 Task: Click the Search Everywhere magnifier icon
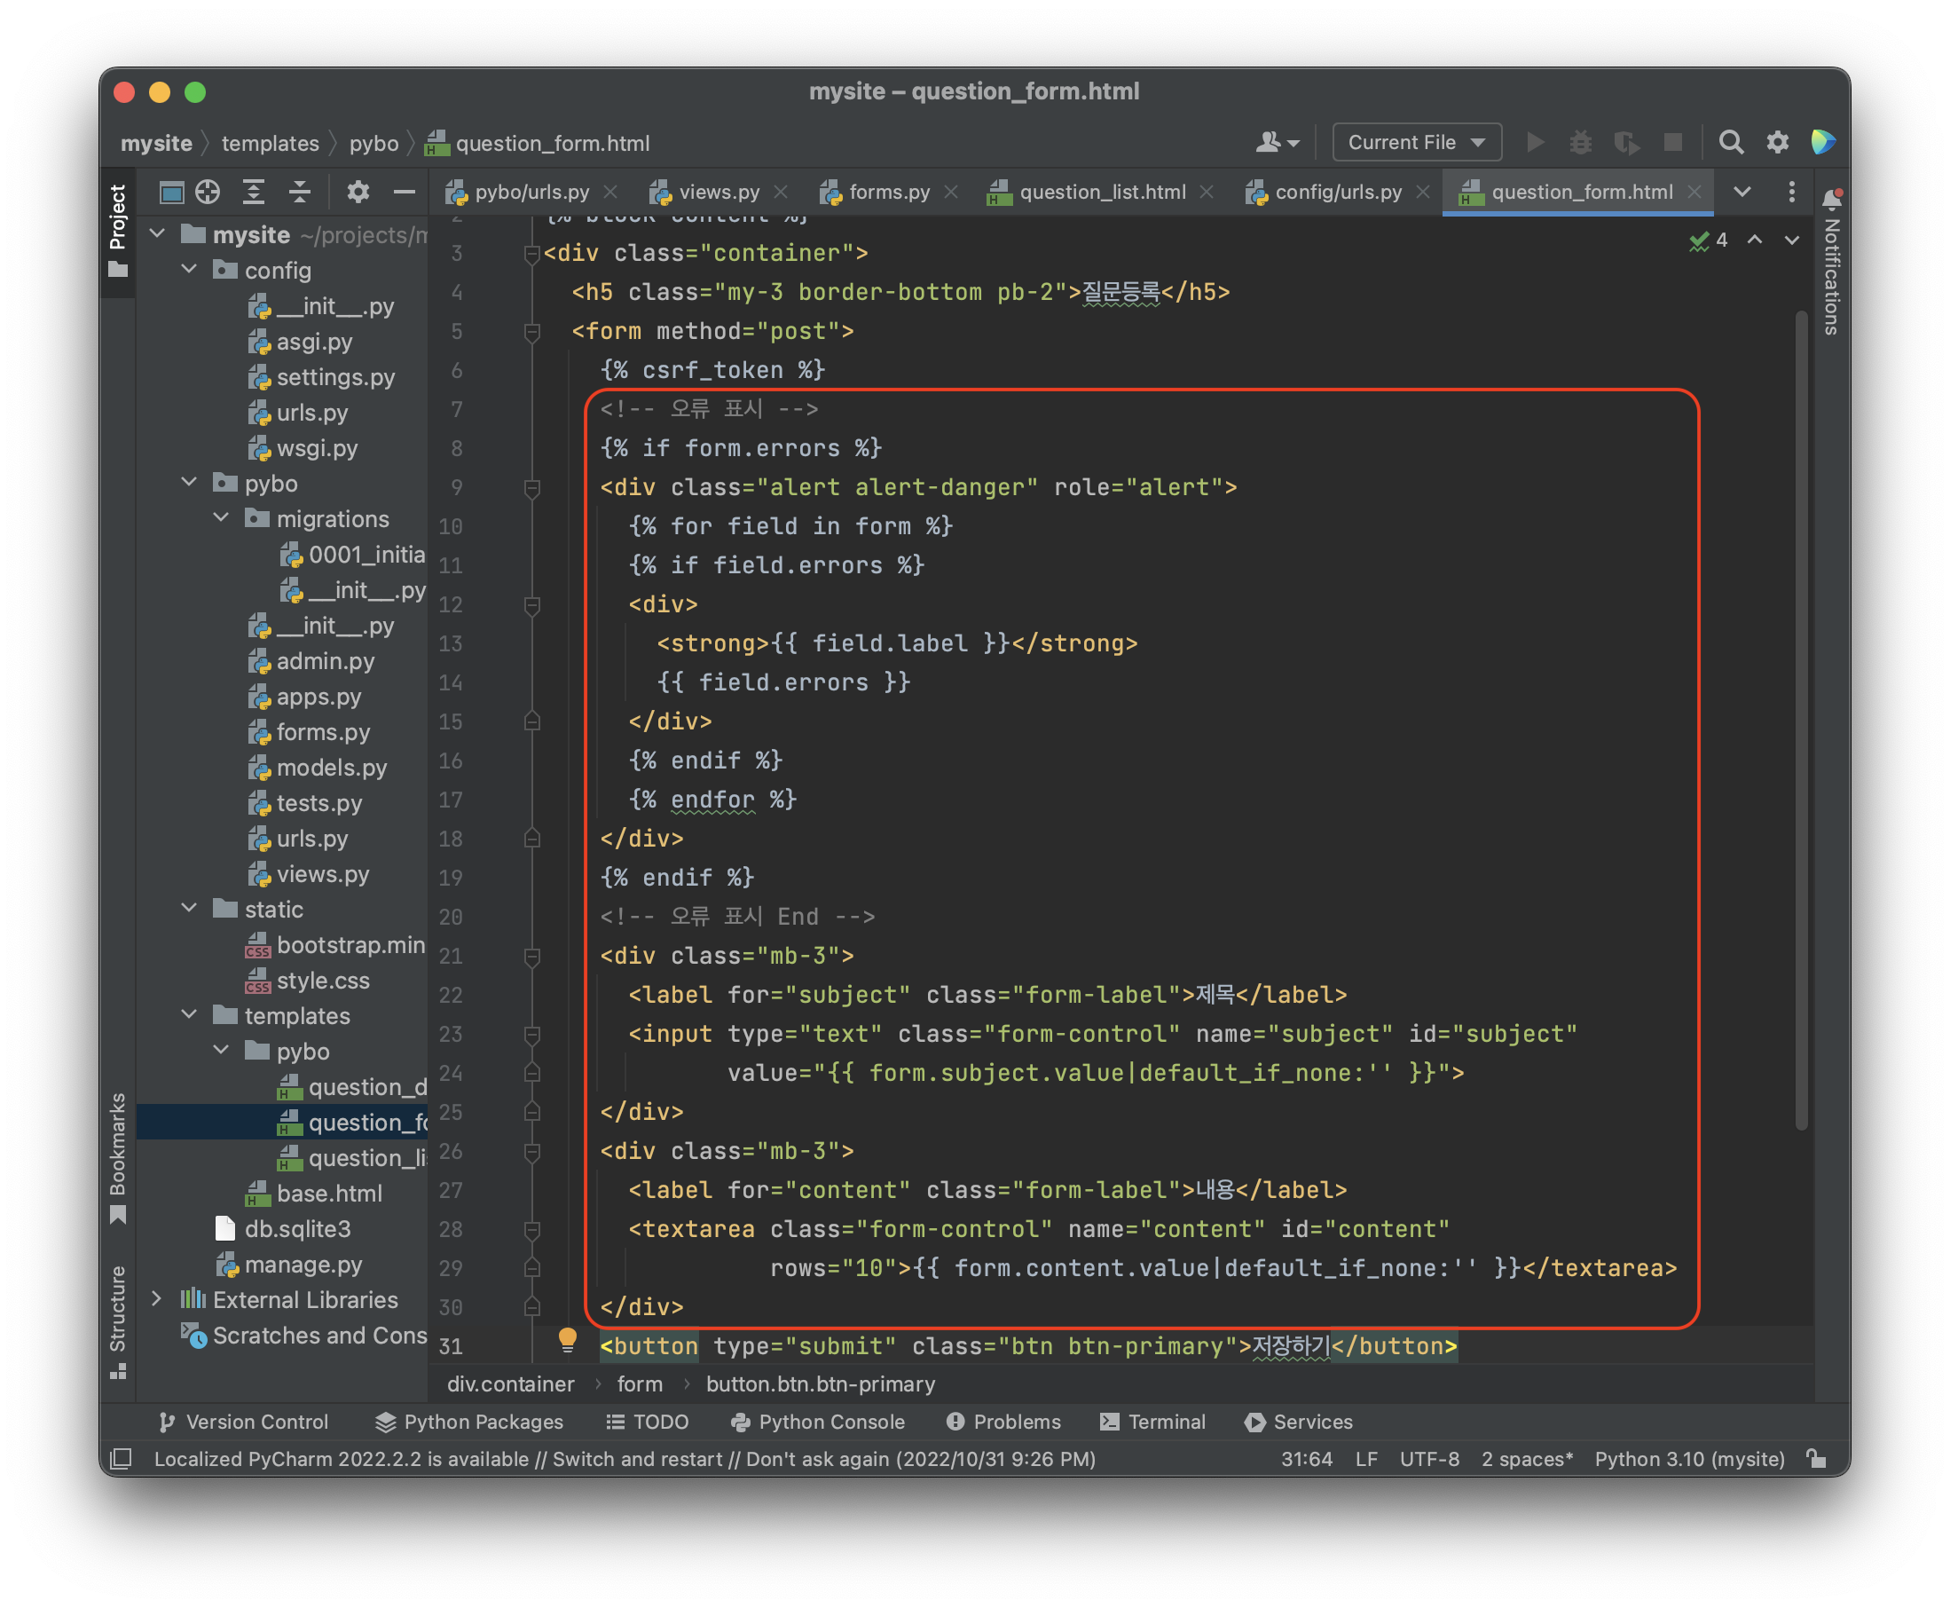pyautogui.click(x=1731, y=143)
